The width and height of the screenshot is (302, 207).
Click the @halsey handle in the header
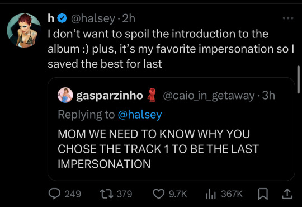93,18
